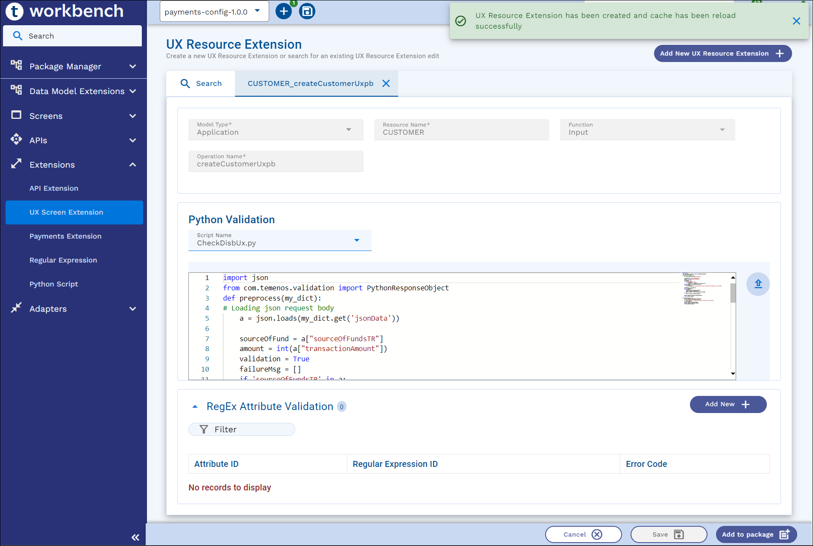Open Payments Extension menu item
Viewport: 813px width, 546px height.
coord(65,236)
